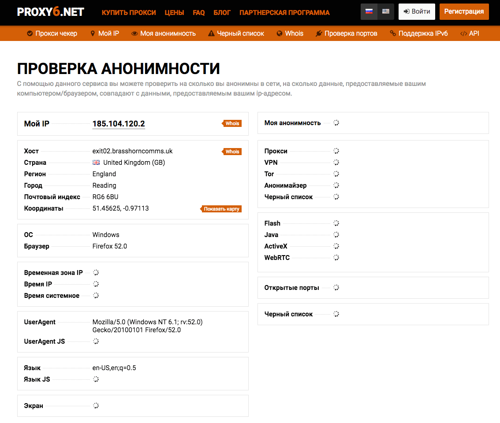The height and width of the screenshot is (423, 500).
Task: Go to the Цены page
Action: click(174, 13)
